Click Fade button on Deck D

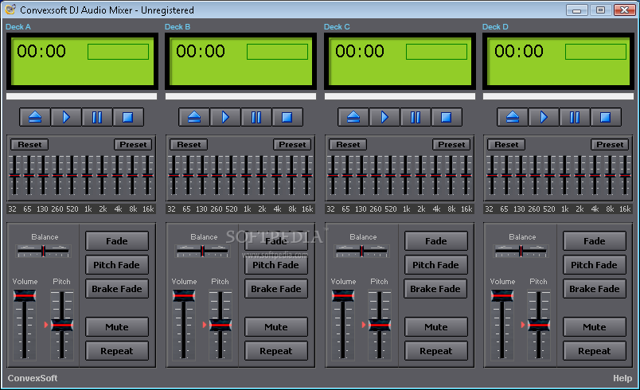tap(595, 240)
